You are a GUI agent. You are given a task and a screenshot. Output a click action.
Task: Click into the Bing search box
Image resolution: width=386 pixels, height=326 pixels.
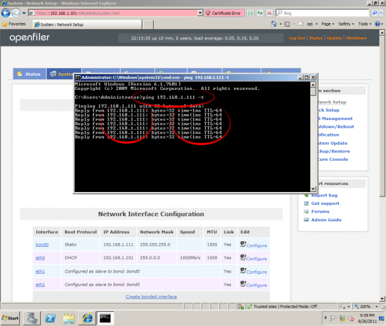click(322, 13)
